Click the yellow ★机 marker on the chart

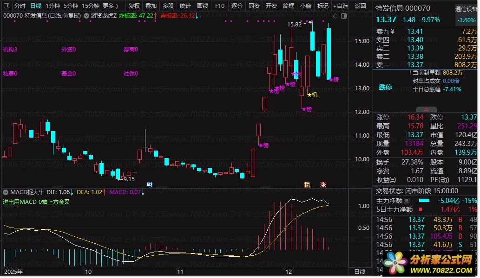click(313, 95)
